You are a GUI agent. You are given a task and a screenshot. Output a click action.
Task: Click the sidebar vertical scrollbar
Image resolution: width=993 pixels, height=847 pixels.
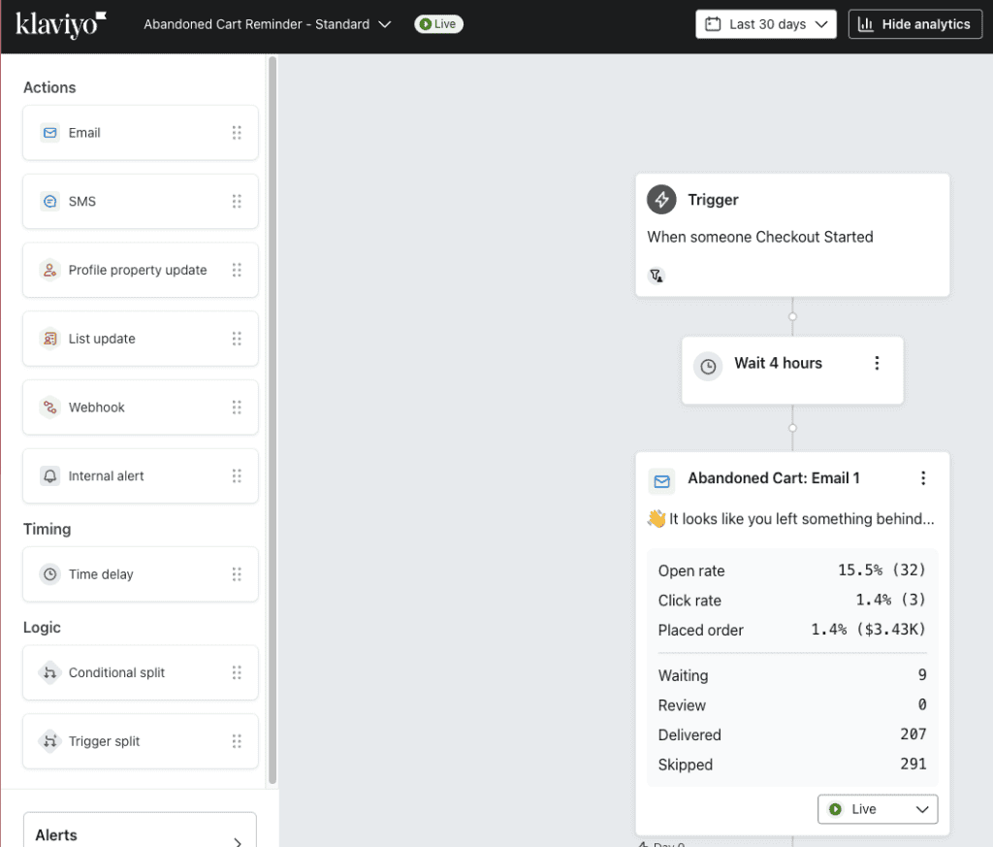coord(272,420)
